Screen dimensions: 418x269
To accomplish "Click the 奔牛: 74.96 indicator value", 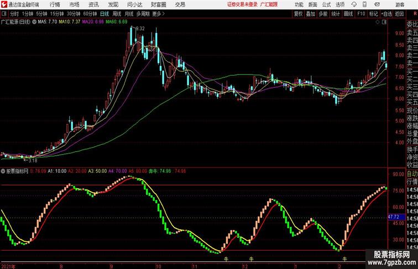I will (159, 171).
